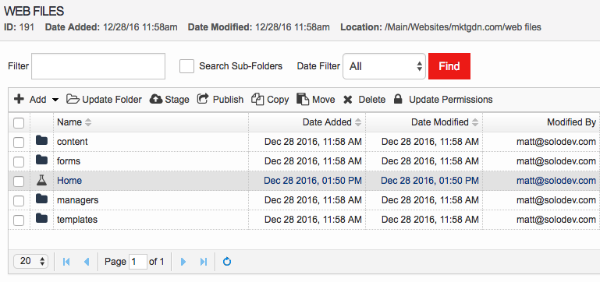The image size is (600, 282).
Task: Change the 20 rows-per-page selector
Action: click(30, 262)
